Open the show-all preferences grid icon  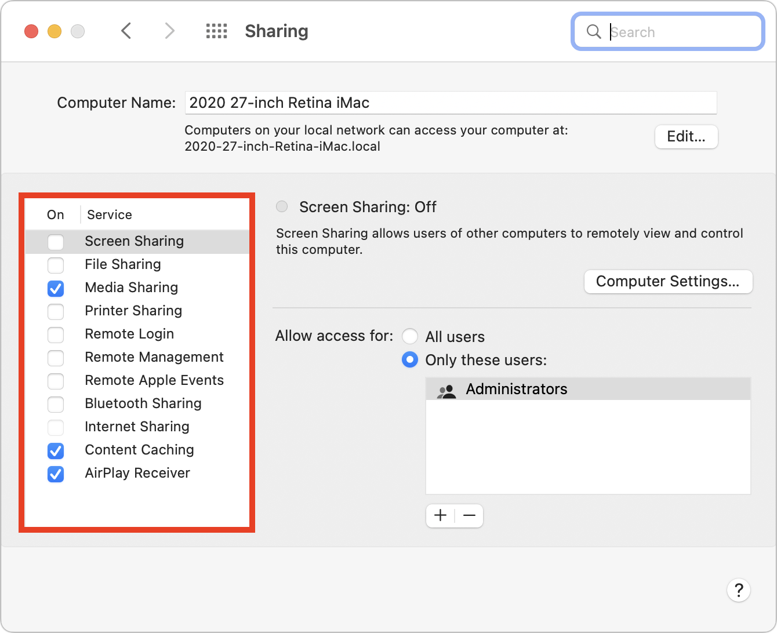point(216,31)
